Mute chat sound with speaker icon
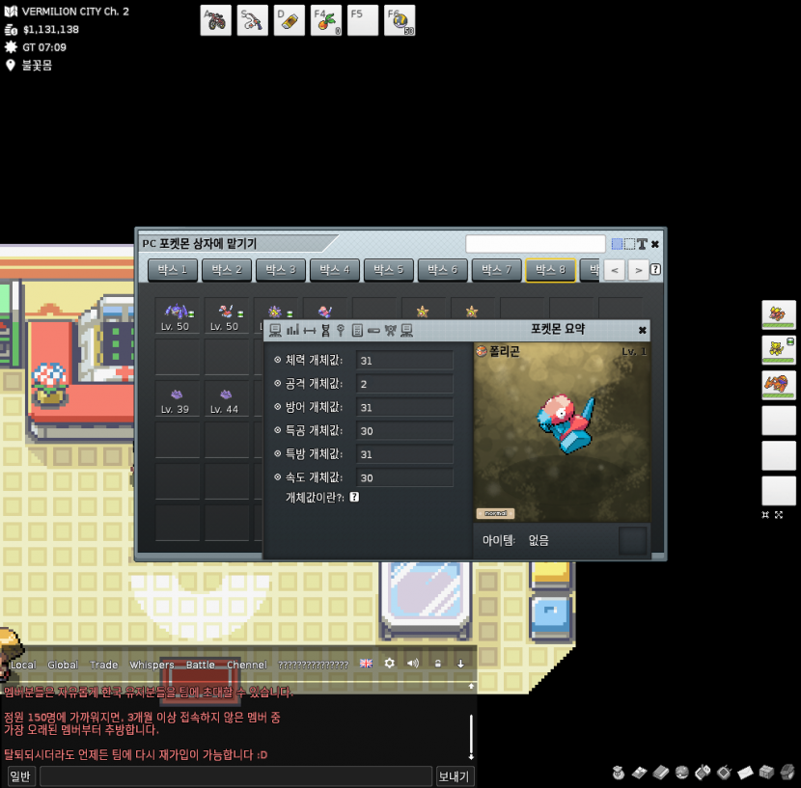 [413, 664]
